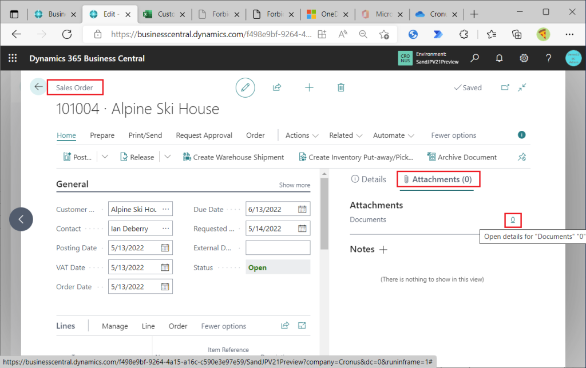This screenshot has height=368, width=586.
Task: Open Due Date calendar picker
Action: click(x=302, y=209)
